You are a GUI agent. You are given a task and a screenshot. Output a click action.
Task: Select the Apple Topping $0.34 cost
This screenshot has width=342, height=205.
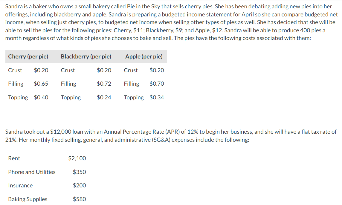tap(157, 97)
